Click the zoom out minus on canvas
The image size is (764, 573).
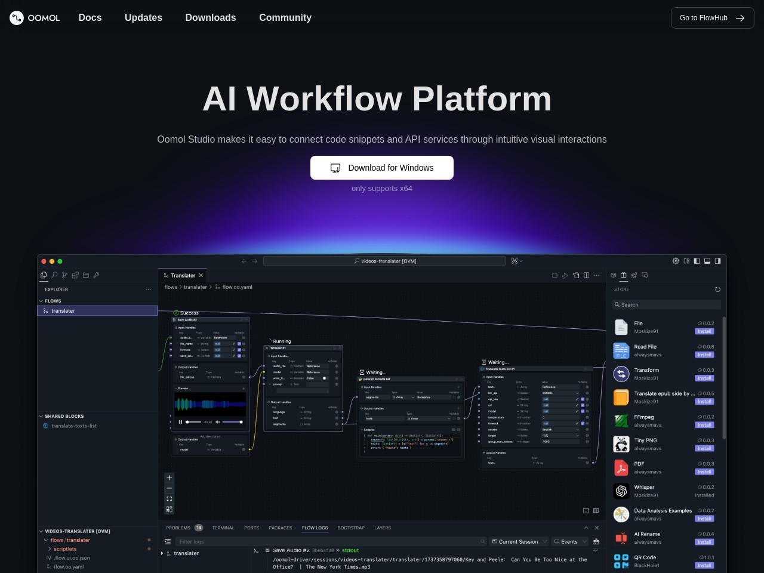tap(170, 488)
